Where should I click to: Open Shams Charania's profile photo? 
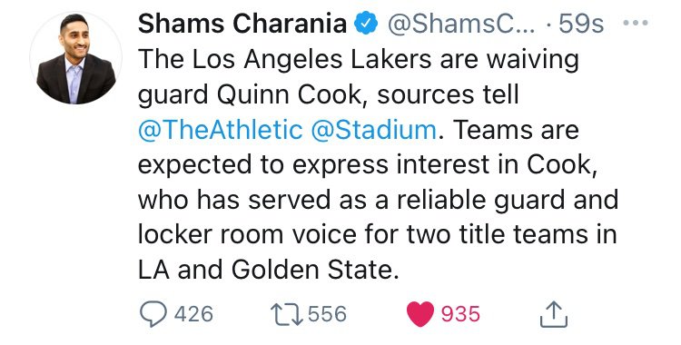[x=76, y=58]
